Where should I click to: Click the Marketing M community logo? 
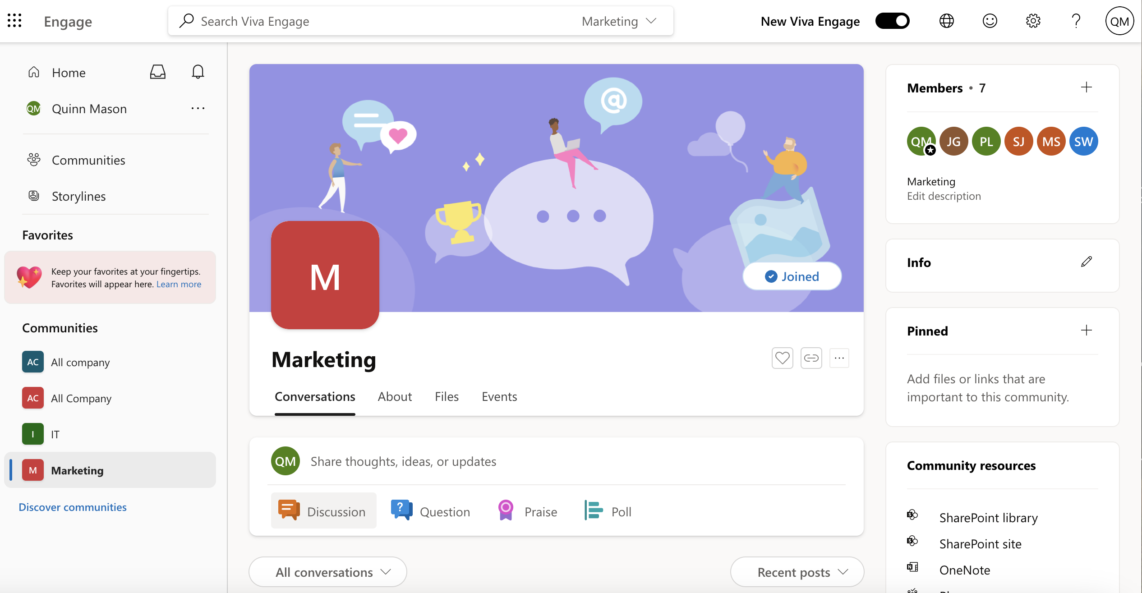[325, 275]
